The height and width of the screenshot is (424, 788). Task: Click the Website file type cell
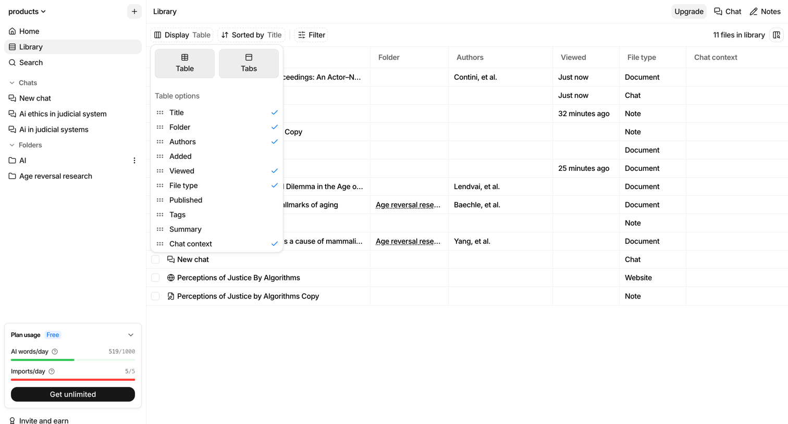[652, 278]
